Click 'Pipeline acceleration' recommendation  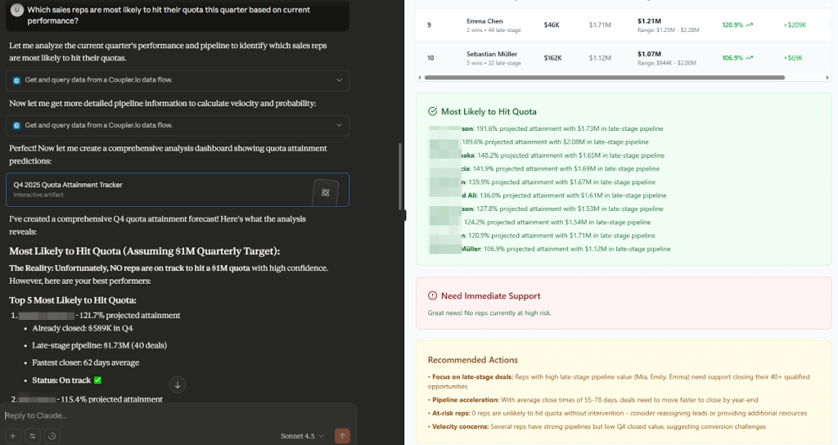[x=592, y=399]
